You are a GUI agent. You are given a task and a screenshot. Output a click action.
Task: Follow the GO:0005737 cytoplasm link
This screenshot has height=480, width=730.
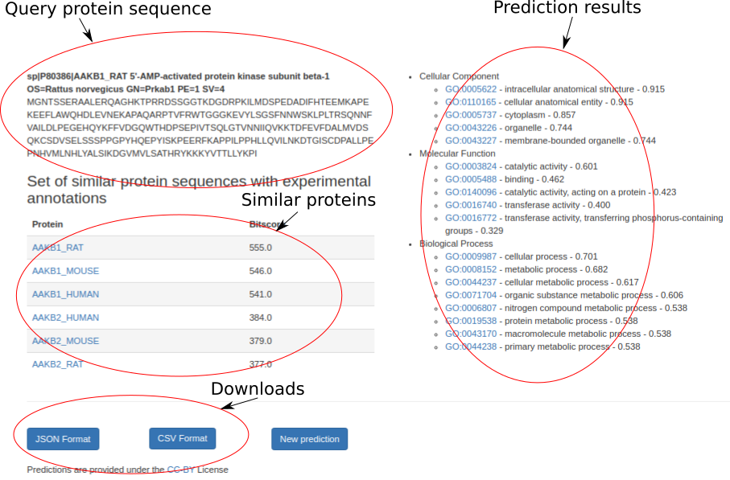pyautogui.click(x=471, y=115)
